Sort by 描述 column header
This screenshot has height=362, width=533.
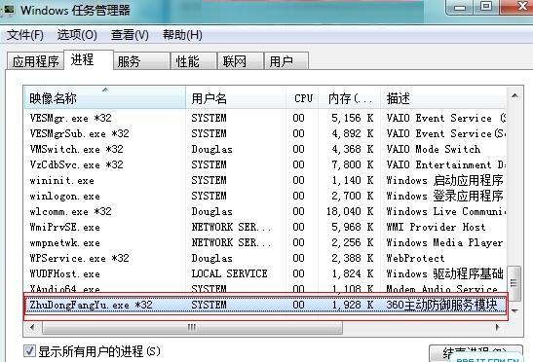[x=443, y=98]
